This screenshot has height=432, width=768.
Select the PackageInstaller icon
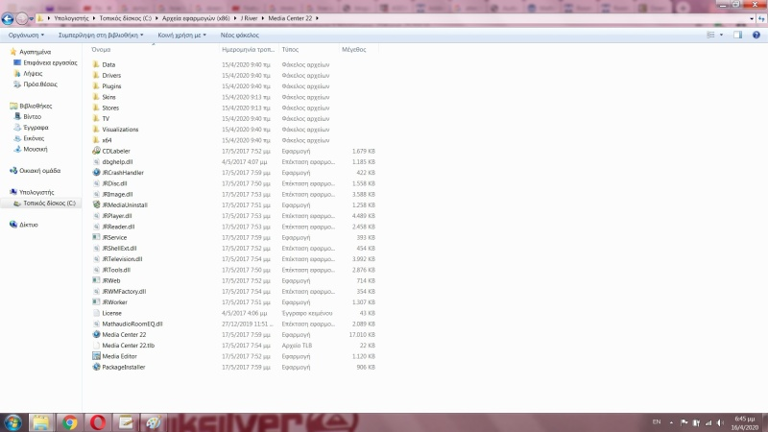point(96,367)
